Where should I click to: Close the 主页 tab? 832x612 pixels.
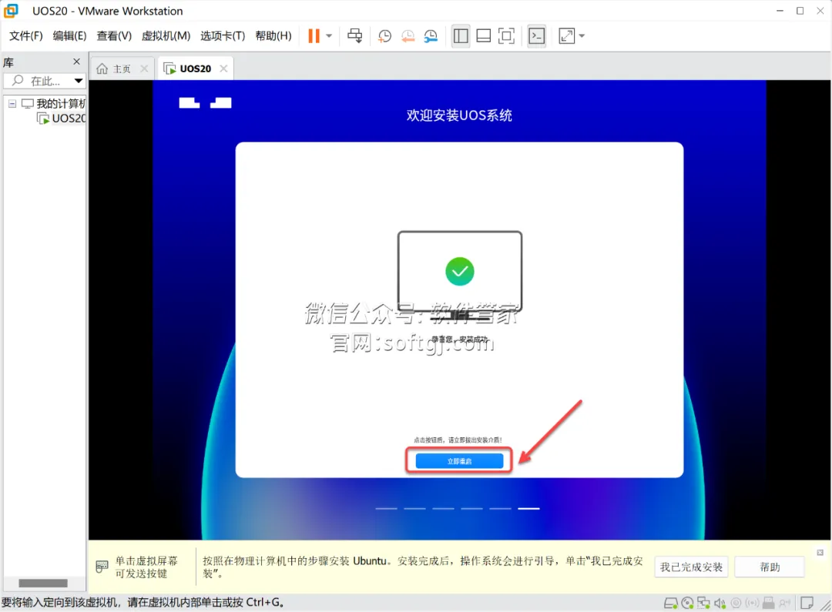pyautogui.click(x=144, y=69)
